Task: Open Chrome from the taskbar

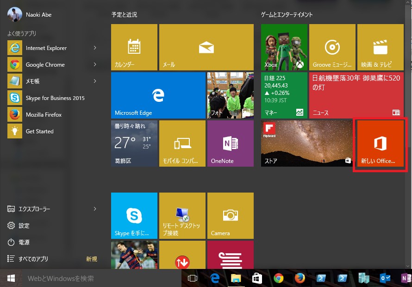Action: click(x=279, y=278)
